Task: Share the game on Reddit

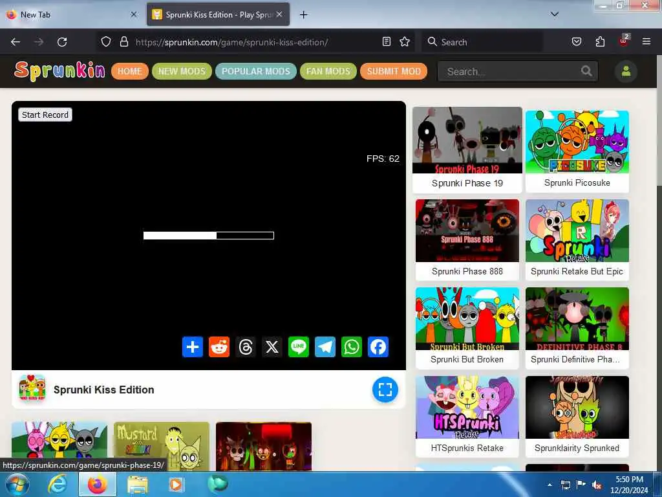Action: tap(219, 347)
